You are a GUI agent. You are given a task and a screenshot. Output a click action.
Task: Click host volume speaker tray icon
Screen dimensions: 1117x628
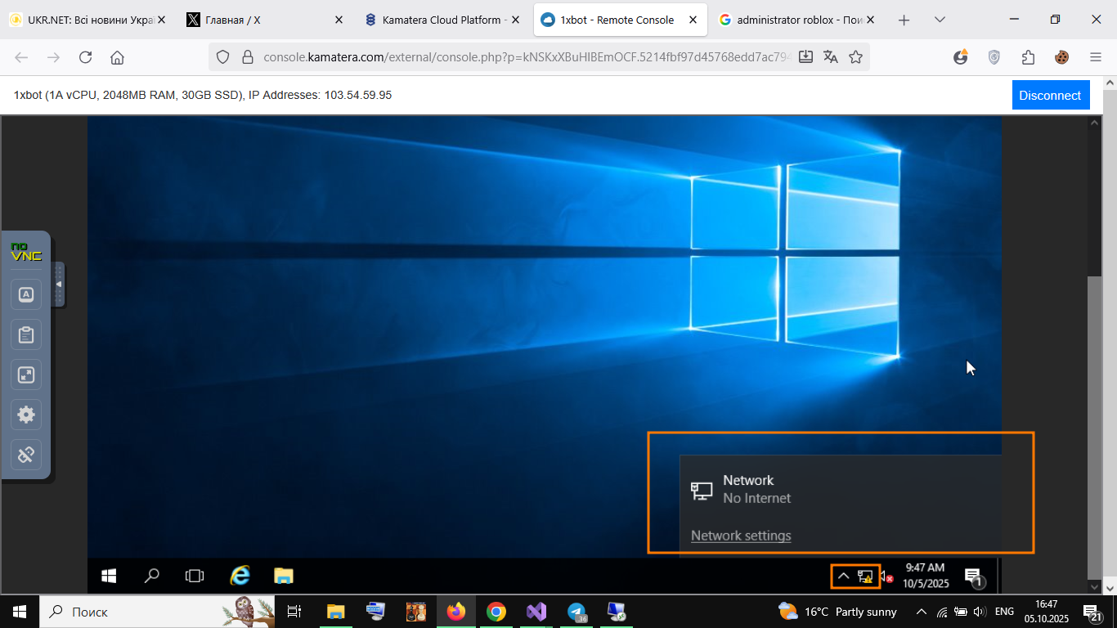pos(980,612)
